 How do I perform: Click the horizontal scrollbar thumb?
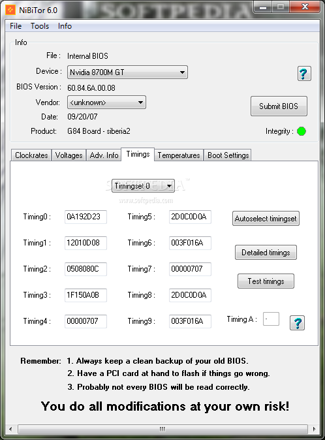coord(162,429)
